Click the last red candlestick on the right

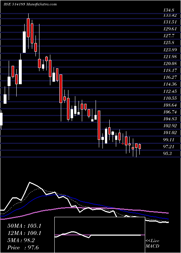tap(140, 146)
